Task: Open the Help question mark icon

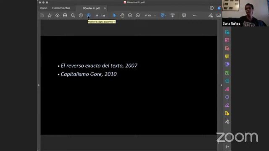Action: click(x=212, y=8)
